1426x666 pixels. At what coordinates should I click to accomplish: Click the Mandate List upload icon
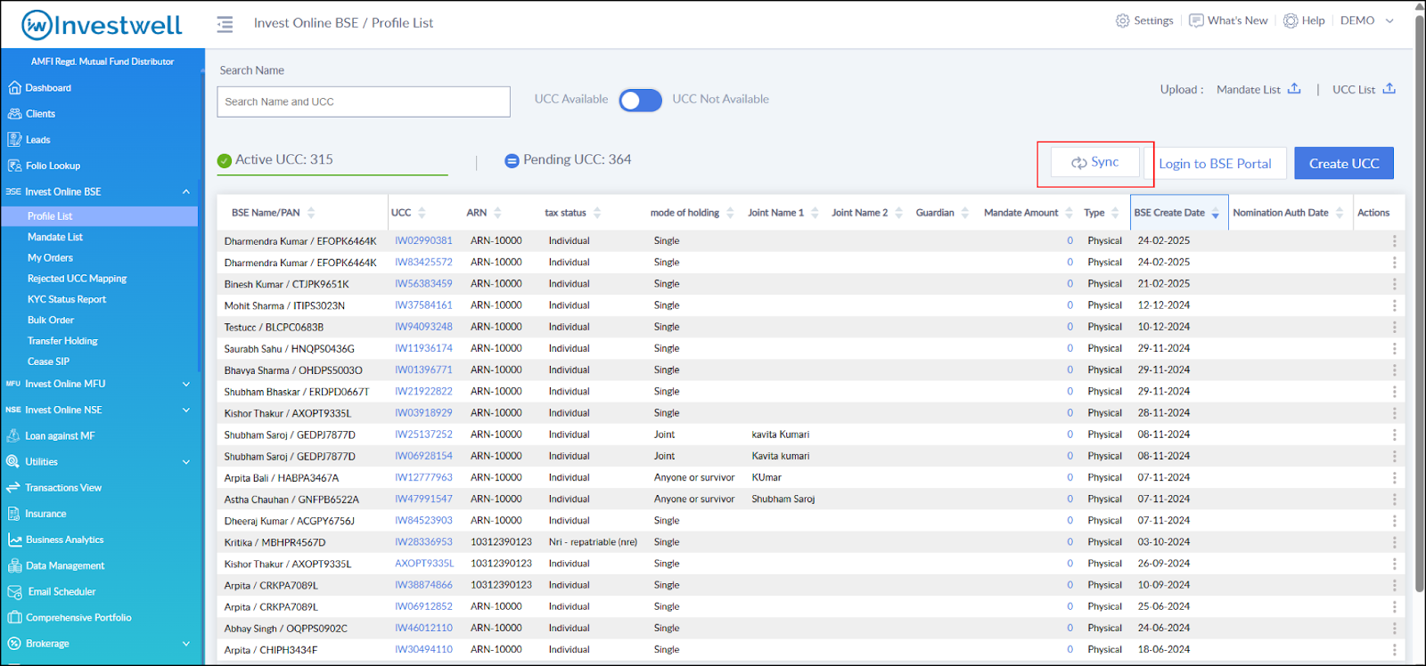click(x=1294, y=89)
